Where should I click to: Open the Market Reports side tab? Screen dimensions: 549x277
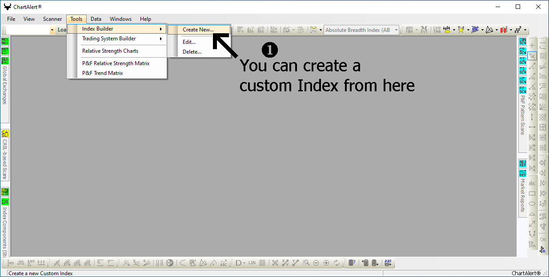click(x=523, y=195)
